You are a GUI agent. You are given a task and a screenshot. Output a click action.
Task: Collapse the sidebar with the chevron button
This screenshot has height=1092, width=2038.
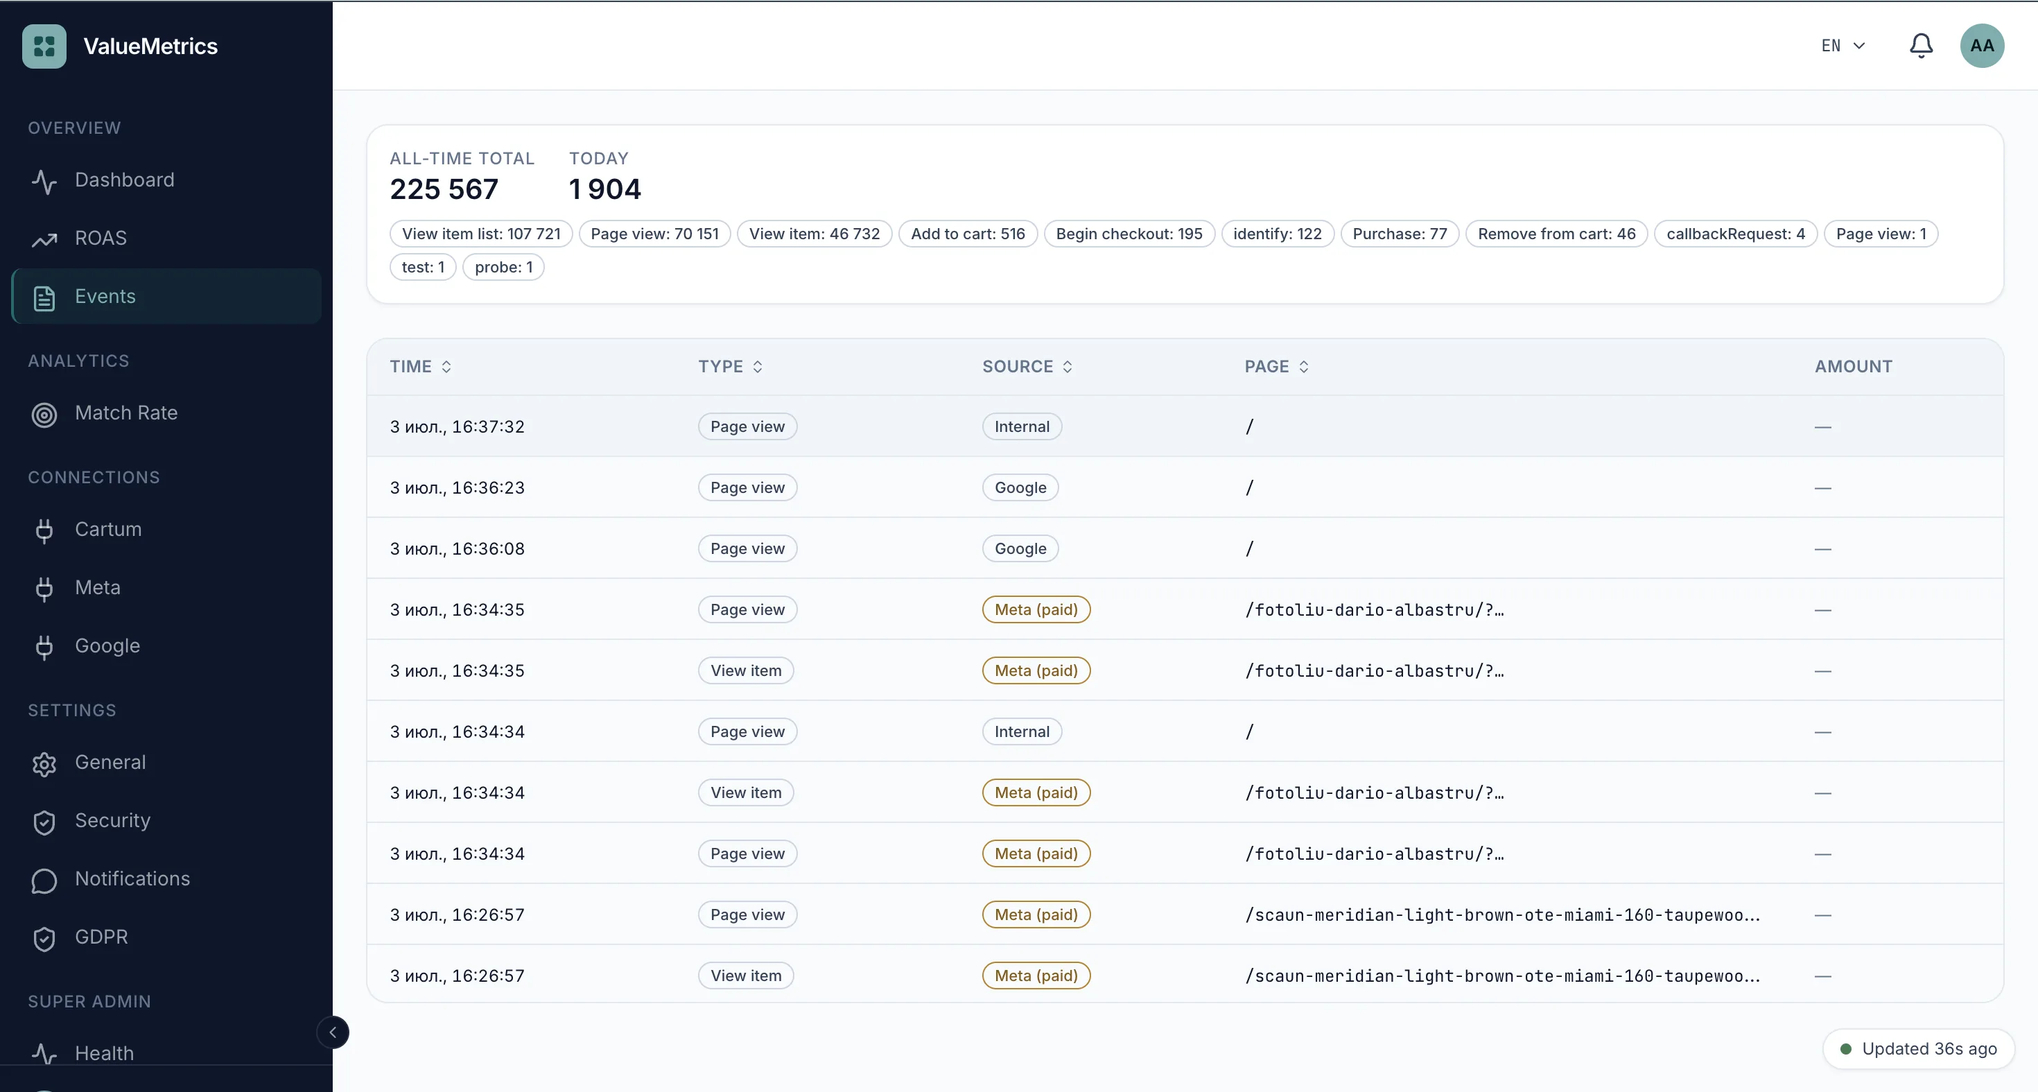point(333,1032)
